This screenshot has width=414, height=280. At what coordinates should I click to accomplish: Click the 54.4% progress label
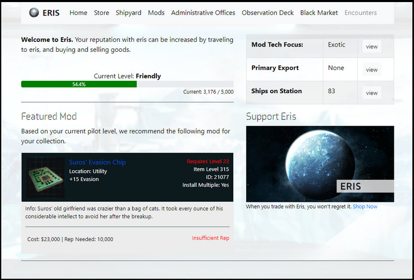click(79, 84)
